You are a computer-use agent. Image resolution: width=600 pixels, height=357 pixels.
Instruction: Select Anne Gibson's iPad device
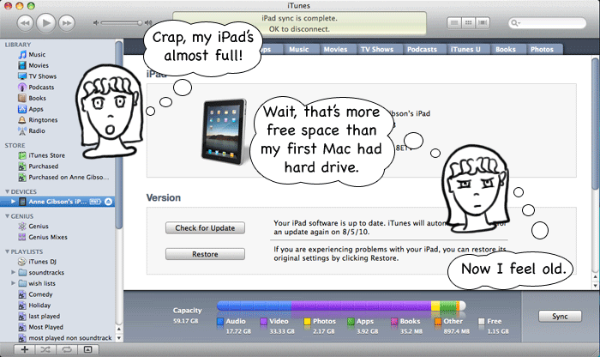click(x=57, y=202)
